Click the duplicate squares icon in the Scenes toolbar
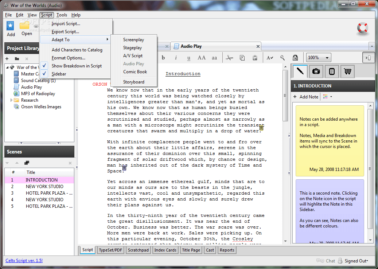This screenshot has width=378, height=269. [x=27, y=163]
